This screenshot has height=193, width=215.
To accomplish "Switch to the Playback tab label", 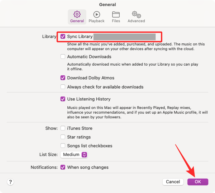I will [96, 21].
